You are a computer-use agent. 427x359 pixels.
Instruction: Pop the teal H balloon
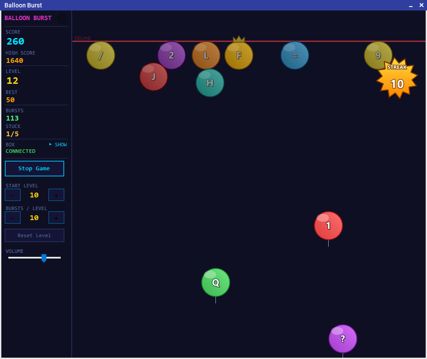tap(210, 83)
